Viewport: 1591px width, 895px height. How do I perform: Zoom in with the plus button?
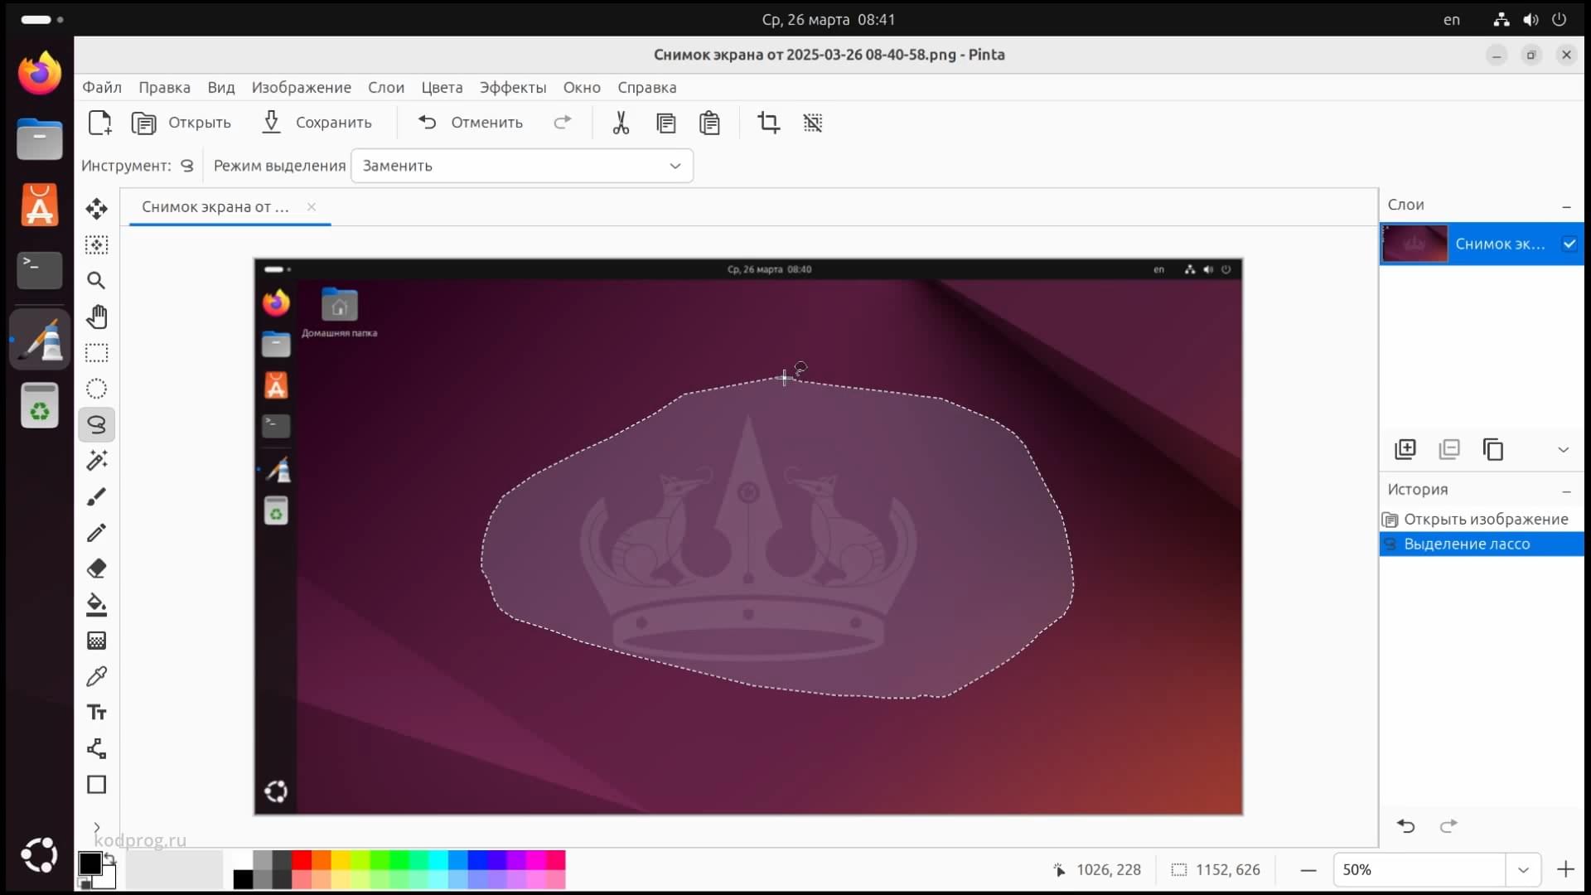tap(1565, 869)
